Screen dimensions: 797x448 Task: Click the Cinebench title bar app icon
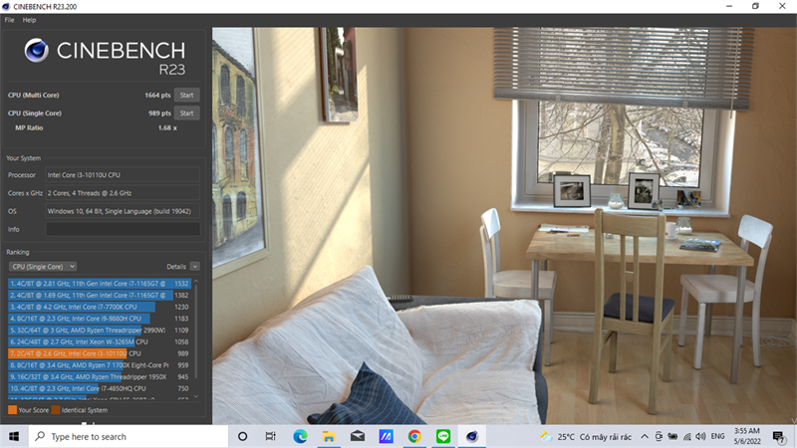coord(6,7)
